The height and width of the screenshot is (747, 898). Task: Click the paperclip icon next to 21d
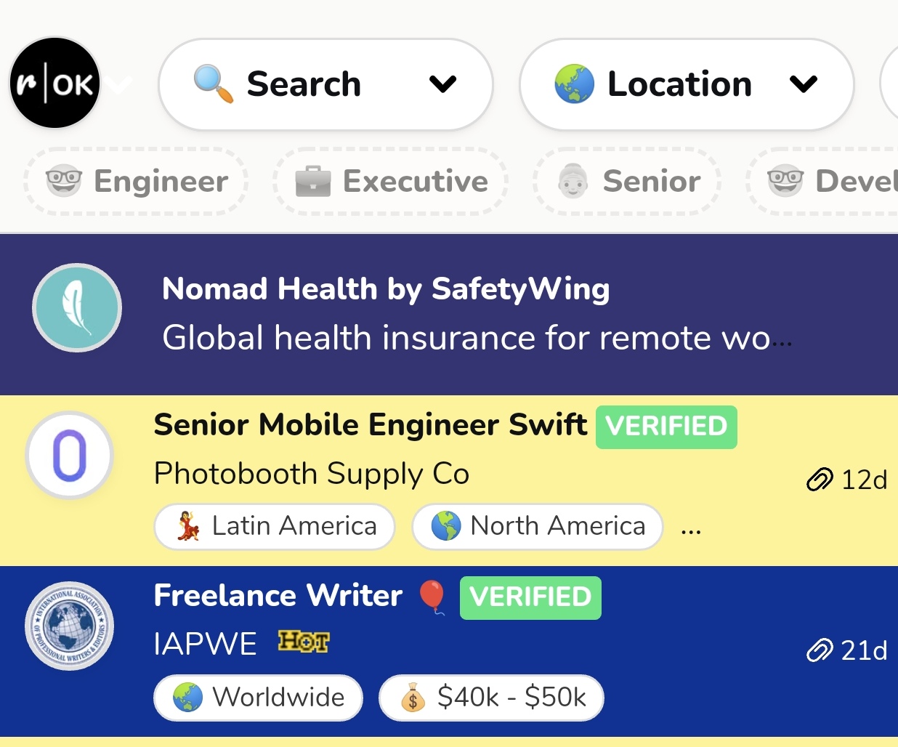820,650
